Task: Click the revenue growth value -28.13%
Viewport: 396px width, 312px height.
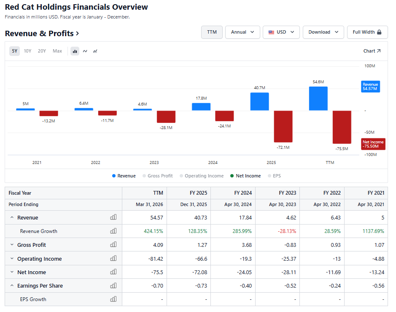Action: 287,231
